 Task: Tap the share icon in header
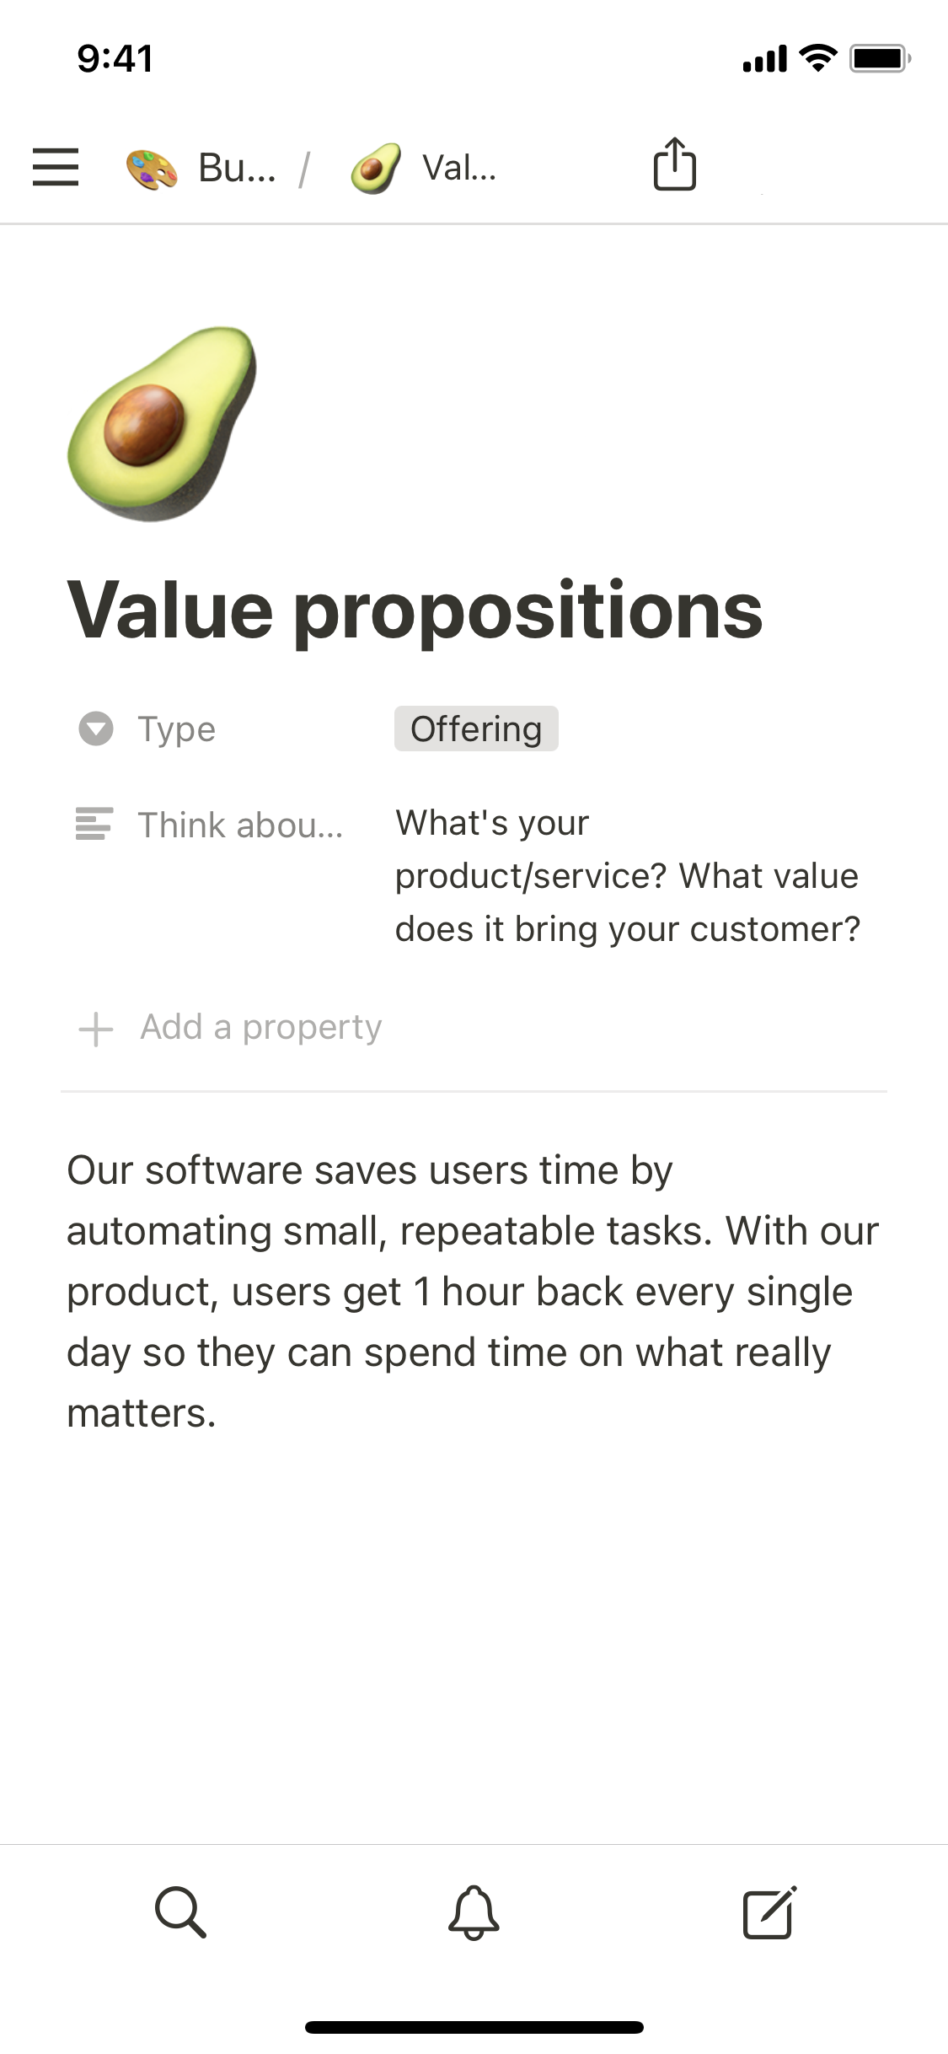pyautogui.click(x=674, y=164)
